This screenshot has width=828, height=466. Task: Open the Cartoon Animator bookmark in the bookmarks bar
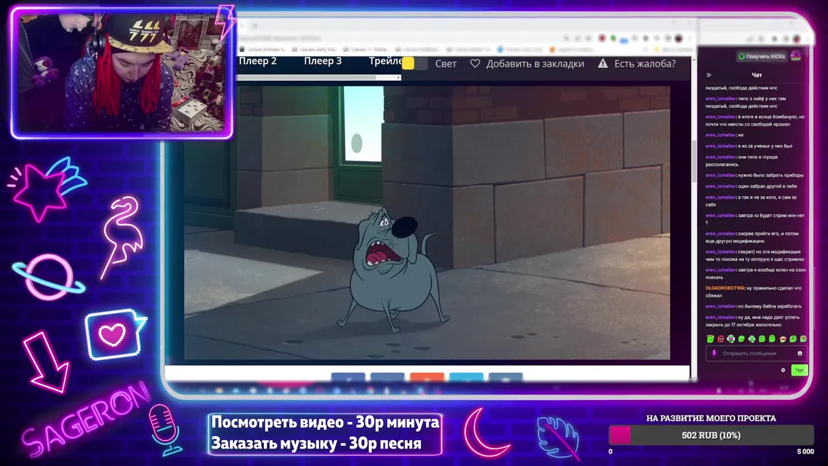pos(263,49)
